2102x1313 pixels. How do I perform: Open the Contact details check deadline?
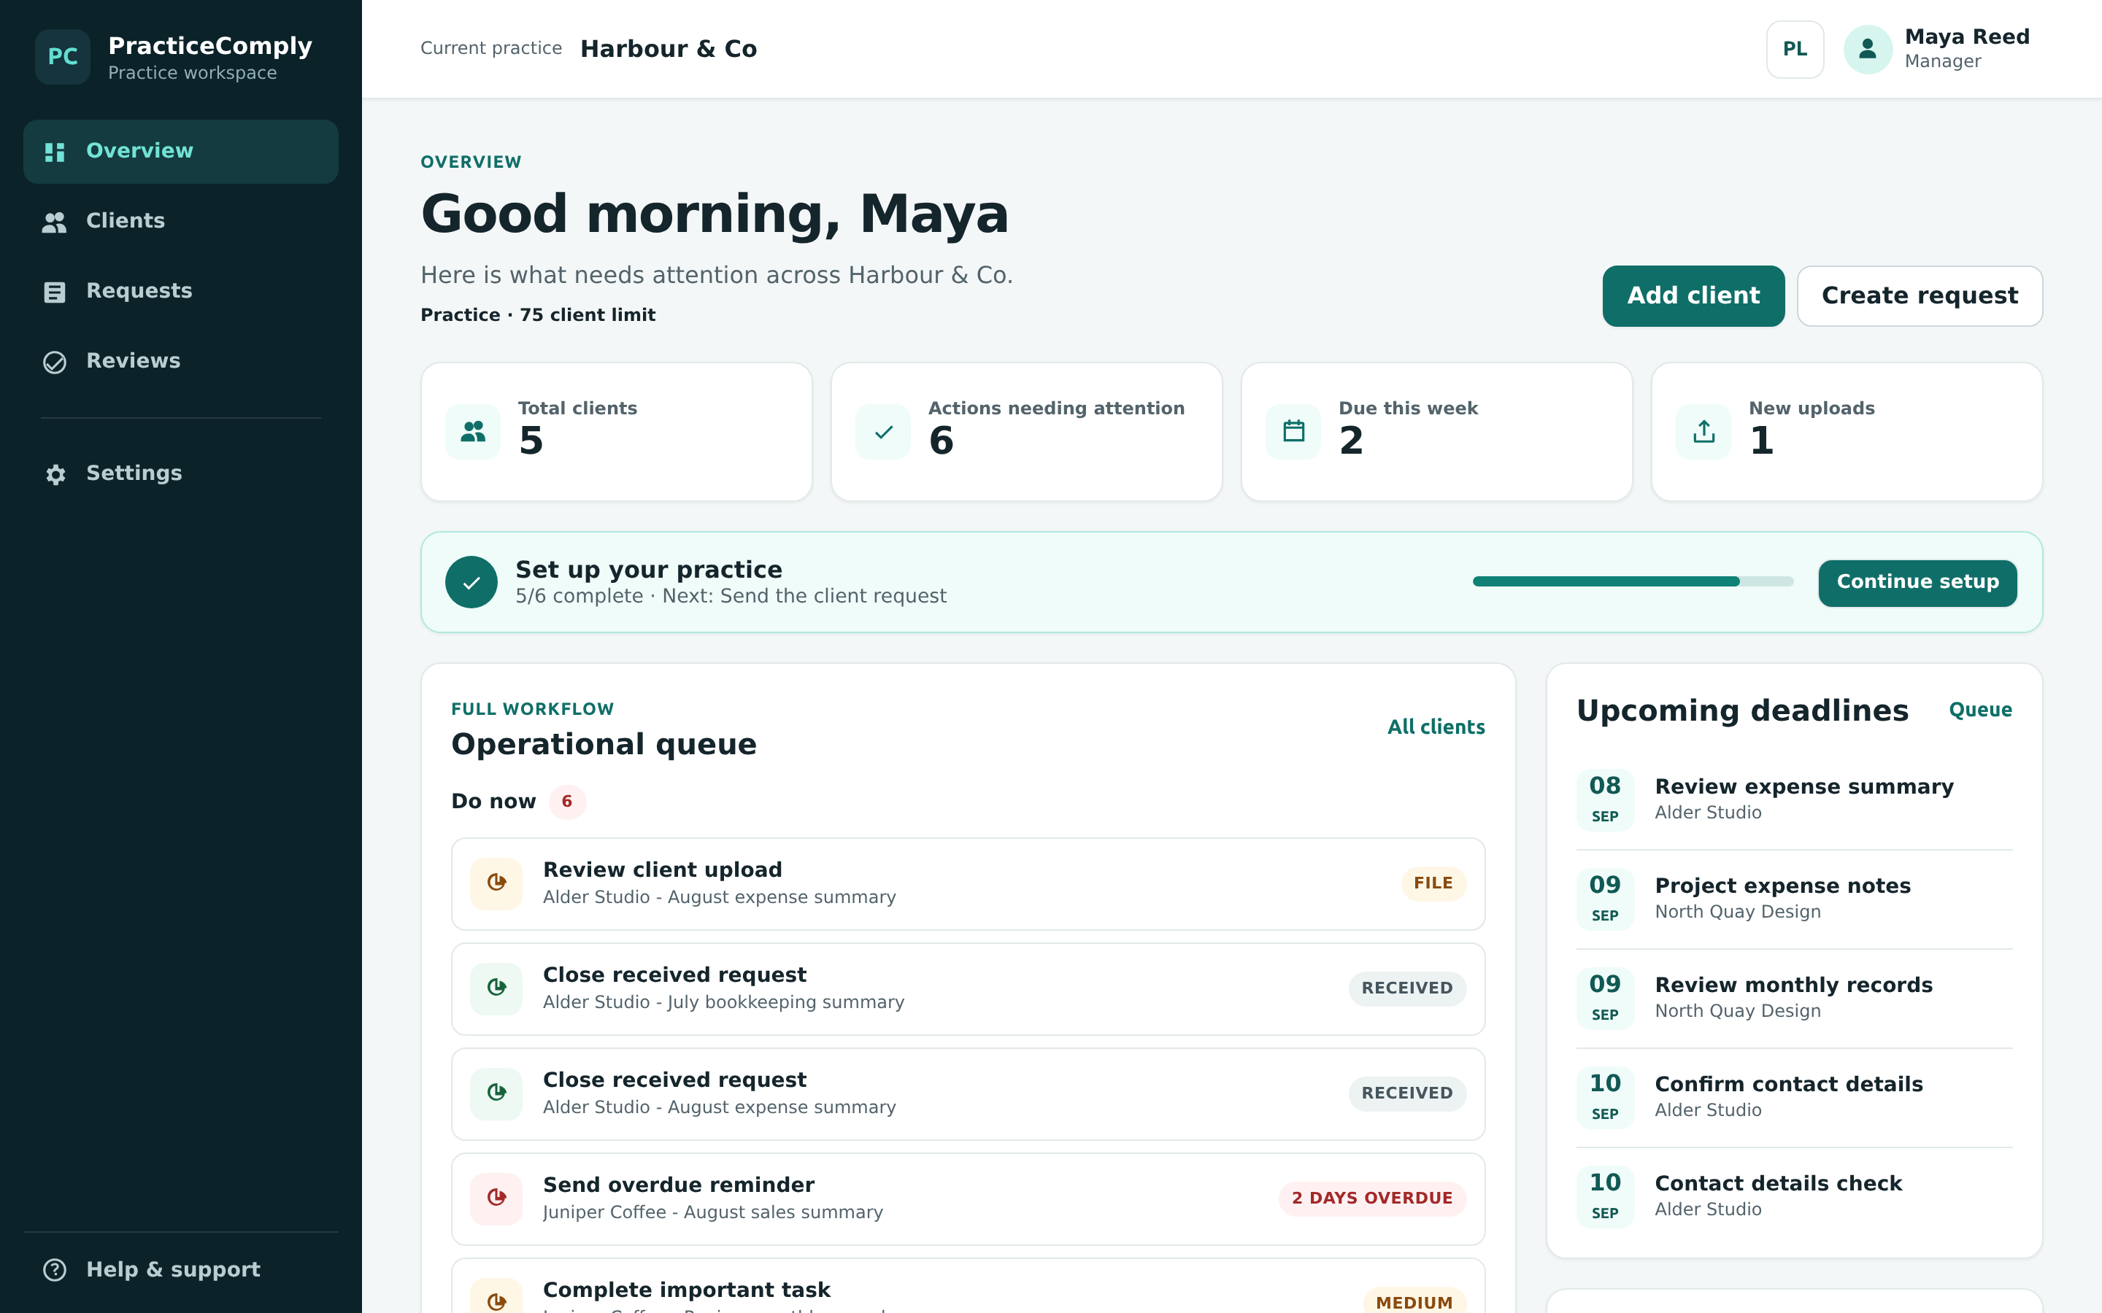1794,1196
